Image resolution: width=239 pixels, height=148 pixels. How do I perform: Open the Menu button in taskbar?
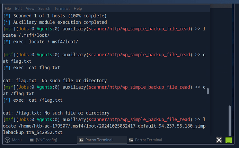coord(16,140)
